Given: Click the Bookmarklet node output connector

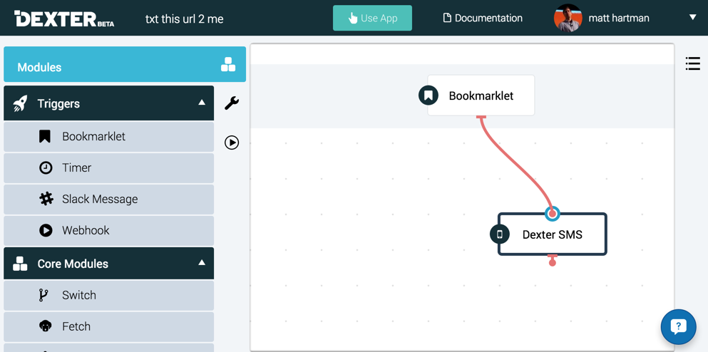Looking at the screenshot, I should (481, 118).
